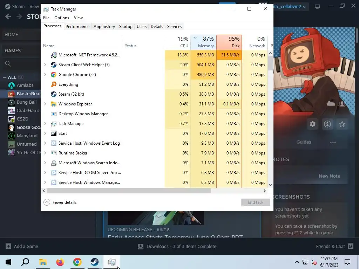359x269 pixels.
Task: Click the CS2D game icon in Steam
Action: pos(12,119)
